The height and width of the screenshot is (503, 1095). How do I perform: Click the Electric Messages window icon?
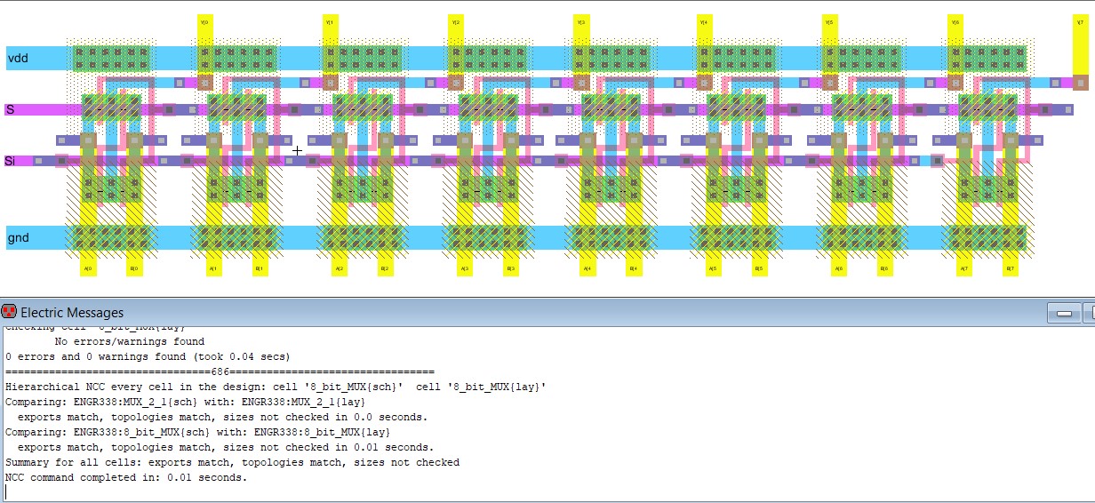(10, 312)
